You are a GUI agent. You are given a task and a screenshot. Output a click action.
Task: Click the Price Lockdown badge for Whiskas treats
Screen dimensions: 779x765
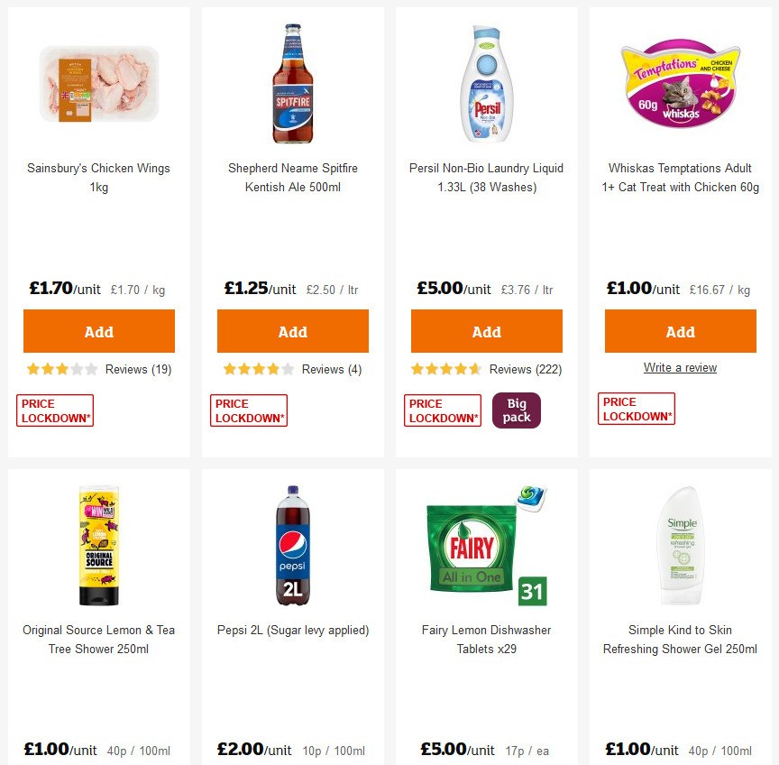tap(636, 410)
